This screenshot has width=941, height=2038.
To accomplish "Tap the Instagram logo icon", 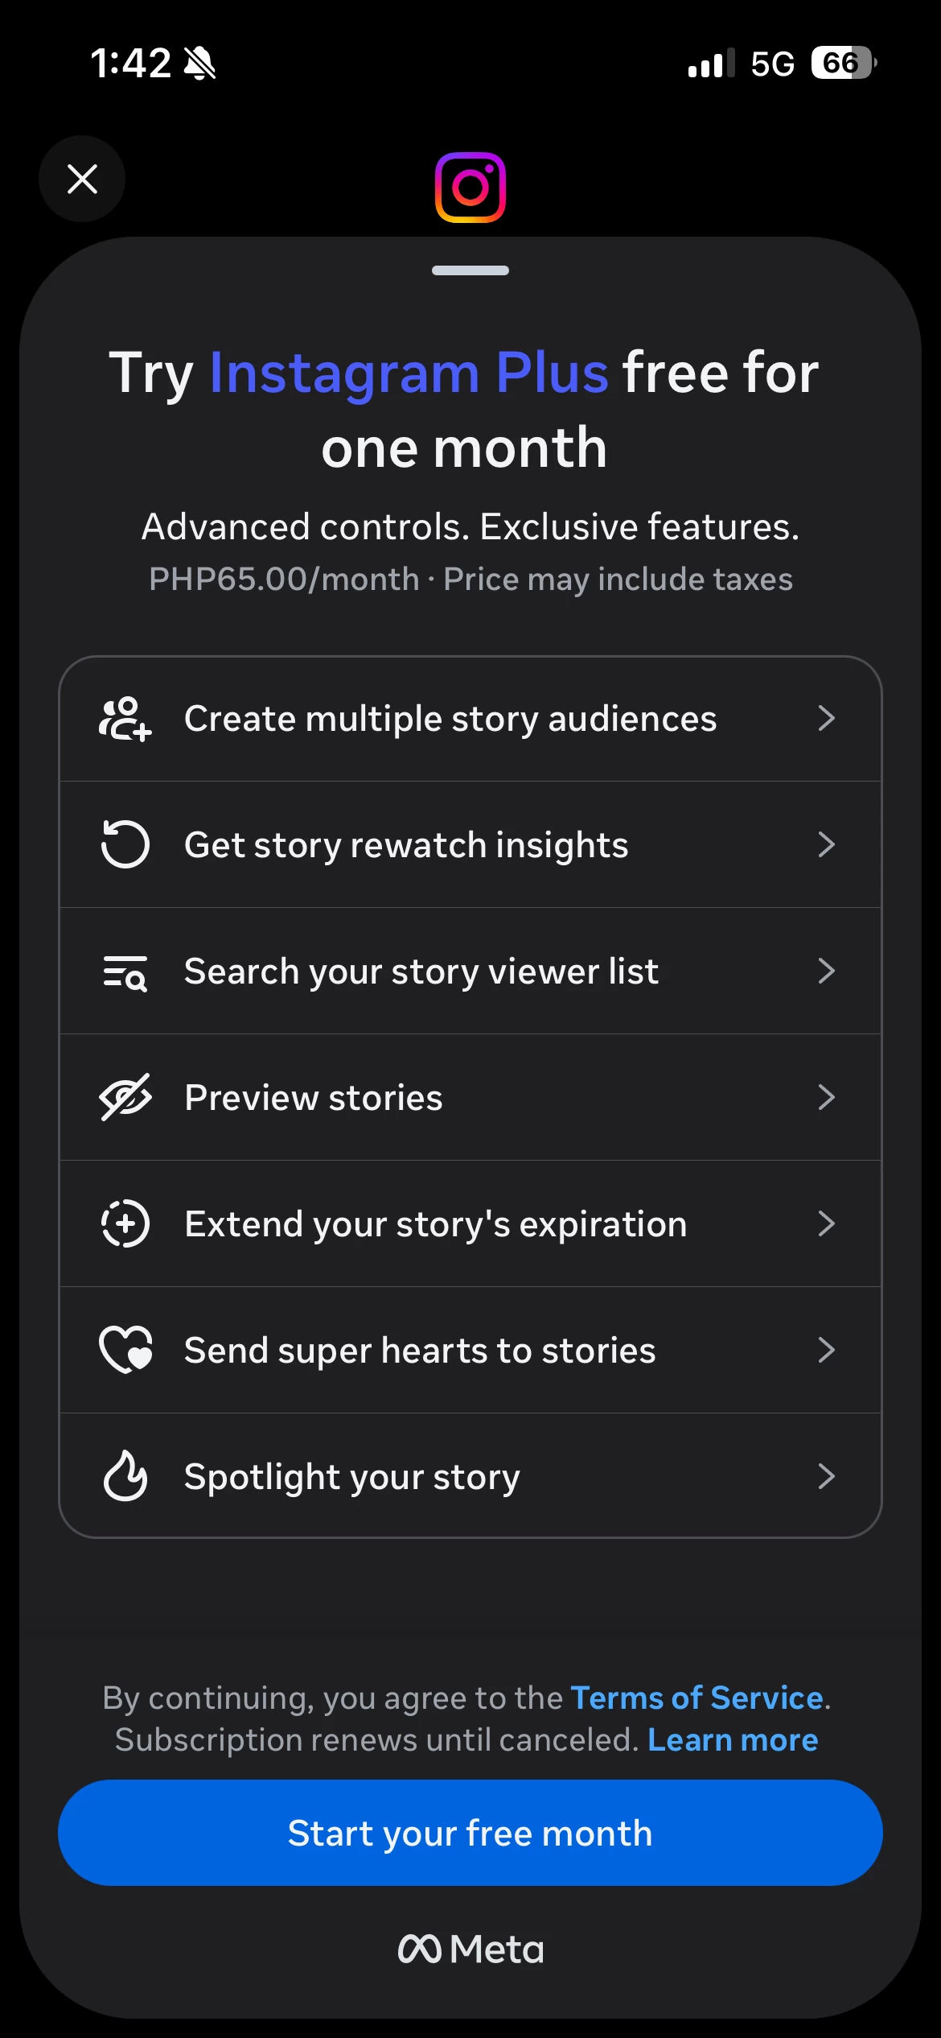I will tap(470, 187).
